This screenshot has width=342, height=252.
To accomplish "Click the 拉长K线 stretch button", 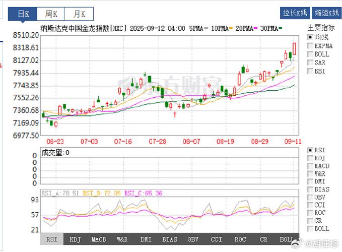I will click(x=295, y=13).
